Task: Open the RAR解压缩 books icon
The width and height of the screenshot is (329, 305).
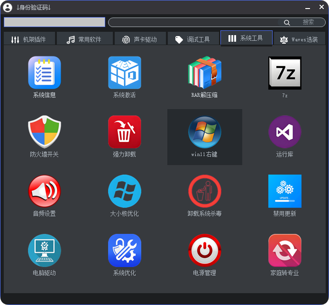Action: click(205, 73)
